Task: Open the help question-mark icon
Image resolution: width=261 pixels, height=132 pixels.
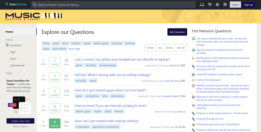Action: click(x=217, y=5)
